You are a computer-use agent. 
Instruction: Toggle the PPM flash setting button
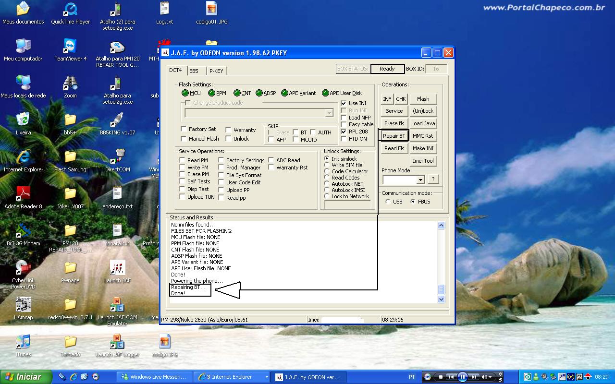click(217, 93)
